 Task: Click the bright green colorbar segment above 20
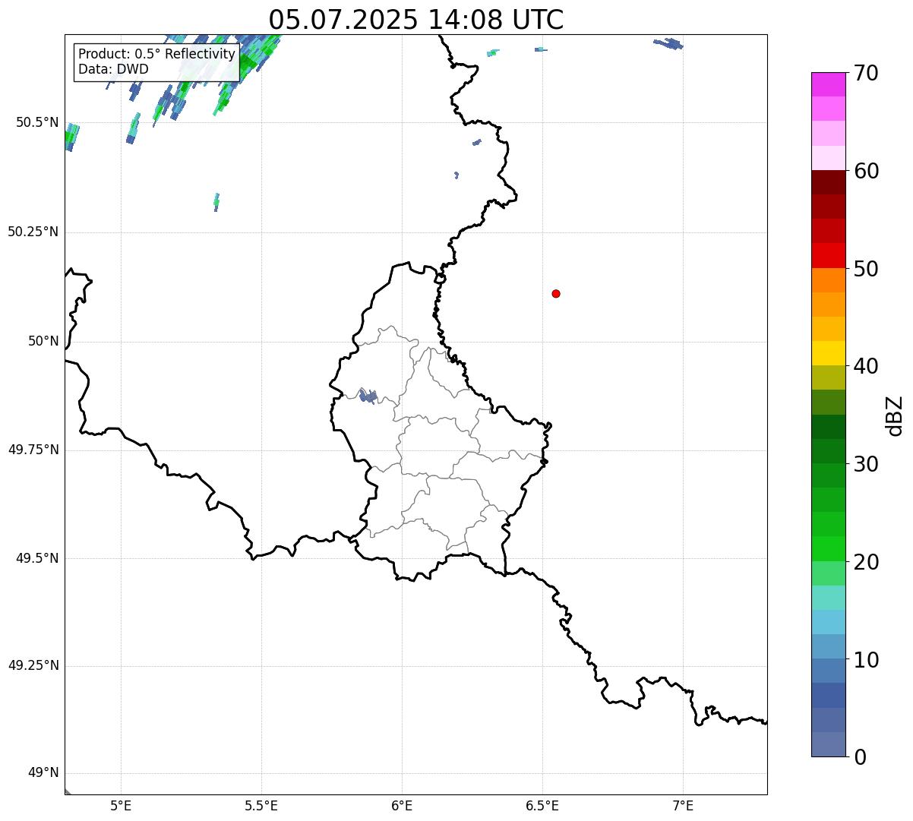pyautogui.click(x=829, y=549)
